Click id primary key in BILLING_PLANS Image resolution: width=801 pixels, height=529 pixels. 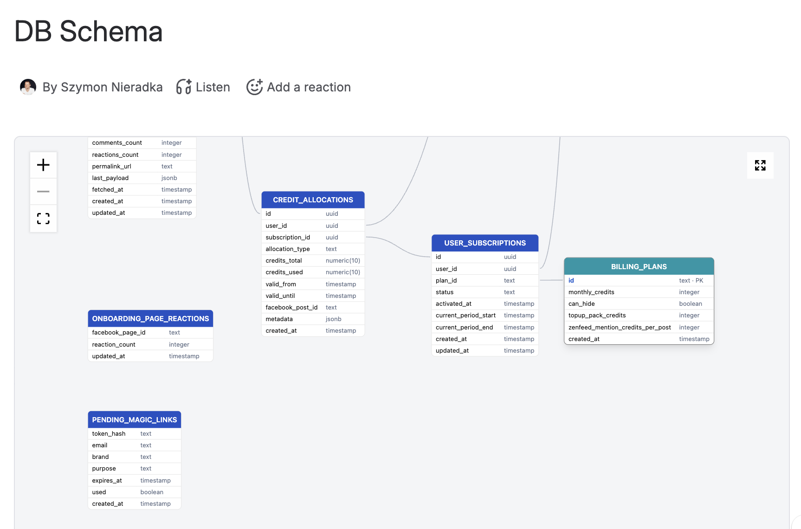[639, 280]
